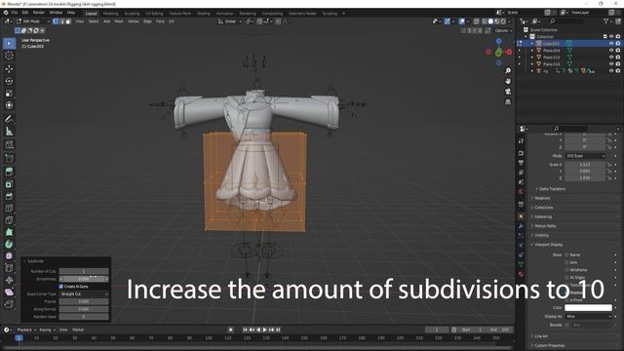Select the Edge Slide tool

9,268
